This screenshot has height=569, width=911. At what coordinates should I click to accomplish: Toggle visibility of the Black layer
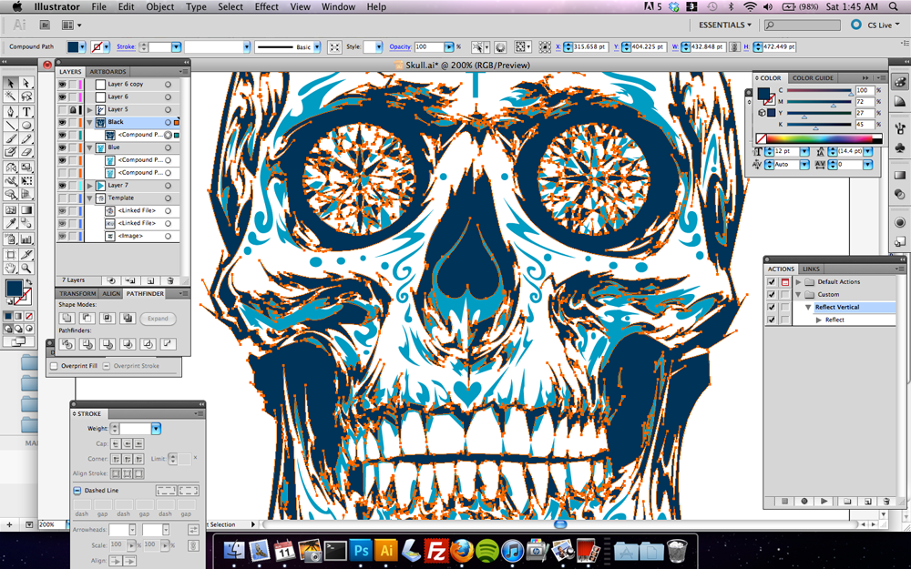point(62,122)
